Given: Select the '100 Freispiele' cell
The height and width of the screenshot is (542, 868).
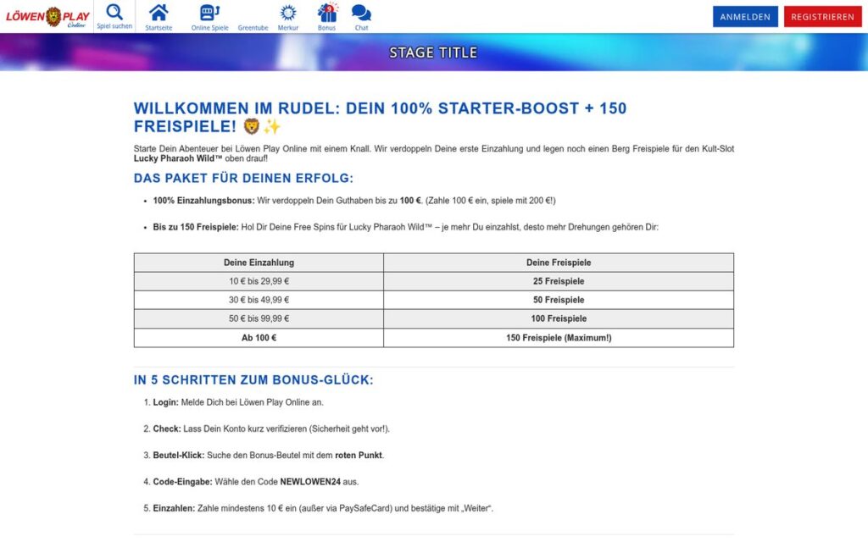Looking at the screenshot, I should pyautogui.click(x=559, y=318).
